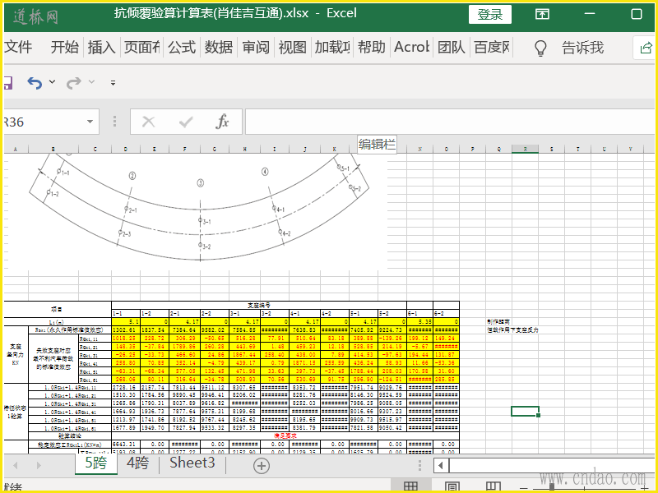Image resolution: width=658 pixels, height=493 pixels.
Task: Switch to Page Layout view
Action: (x=452, y=487)
